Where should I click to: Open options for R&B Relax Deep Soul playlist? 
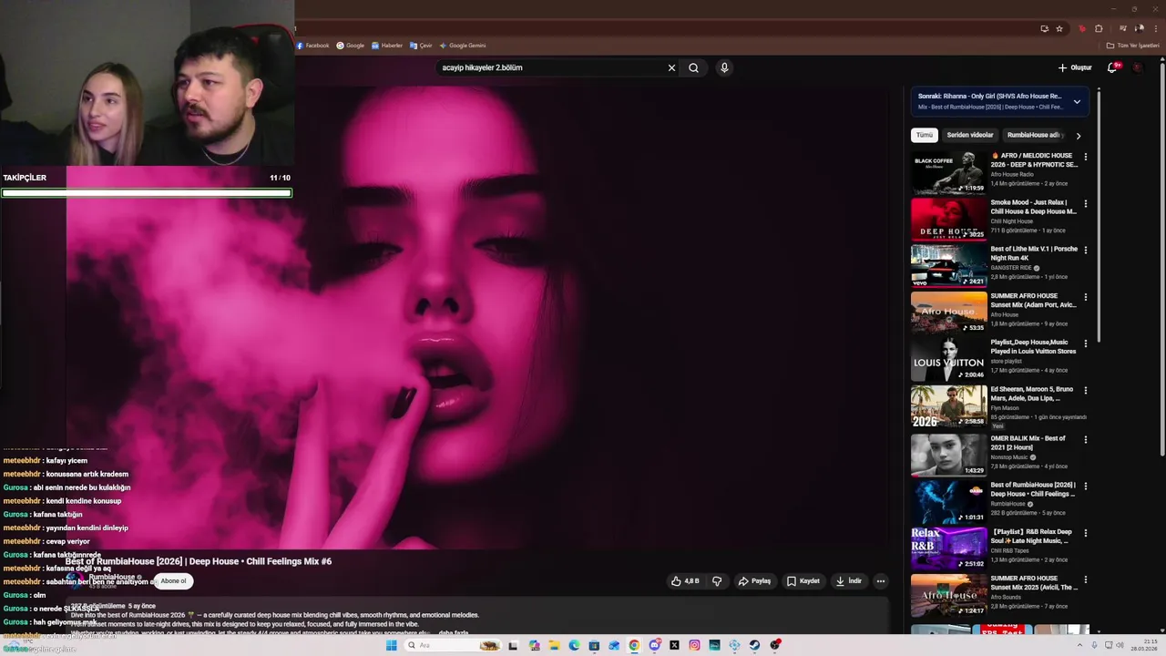coord(1085,532)
